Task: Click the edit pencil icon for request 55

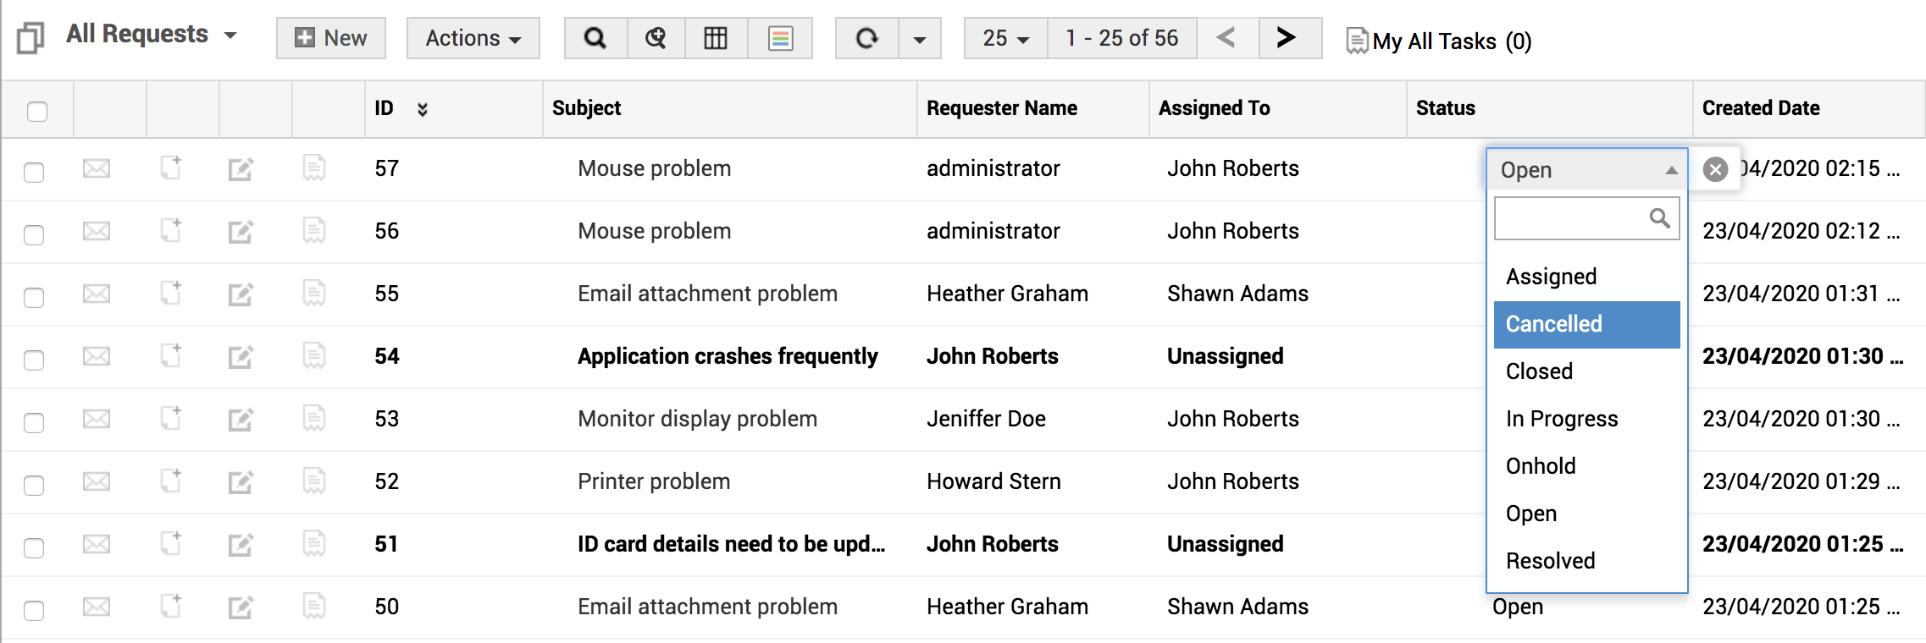Action: [241, 294]
